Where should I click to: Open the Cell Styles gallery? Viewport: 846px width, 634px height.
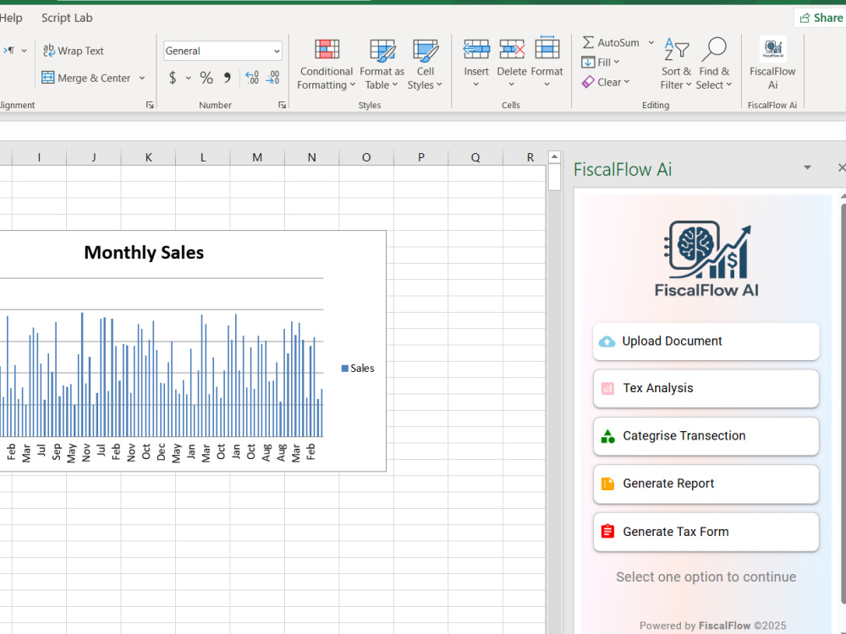[x=426, y=64]
